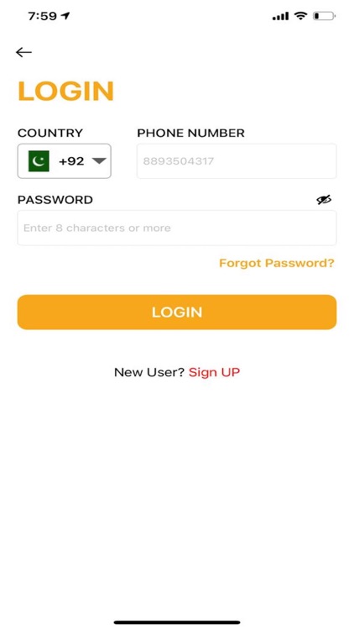Tap the Wi-Fi status icon
Image resolution: width=354 pixels, height=630 pixels.
(299, 16)
